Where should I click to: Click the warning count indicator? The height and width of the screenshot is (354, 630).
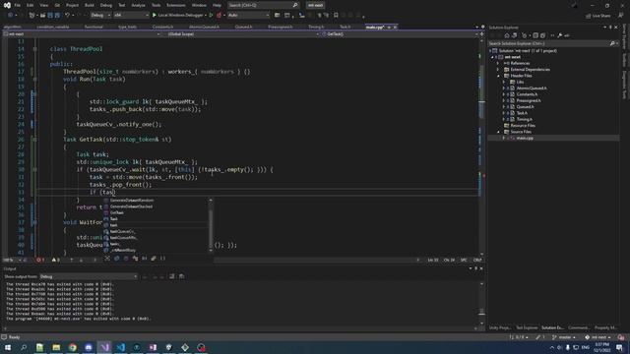point(56,260)
